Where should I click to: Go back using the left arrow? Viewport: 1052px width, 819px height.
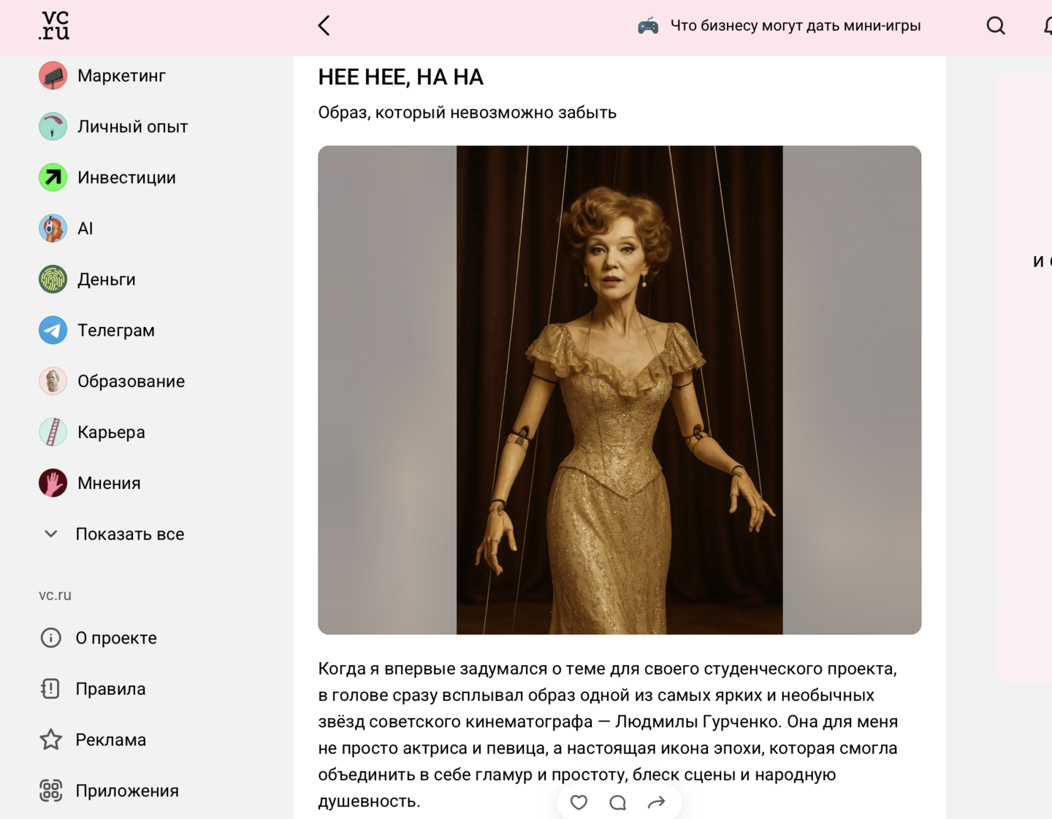tap(324, 26)
